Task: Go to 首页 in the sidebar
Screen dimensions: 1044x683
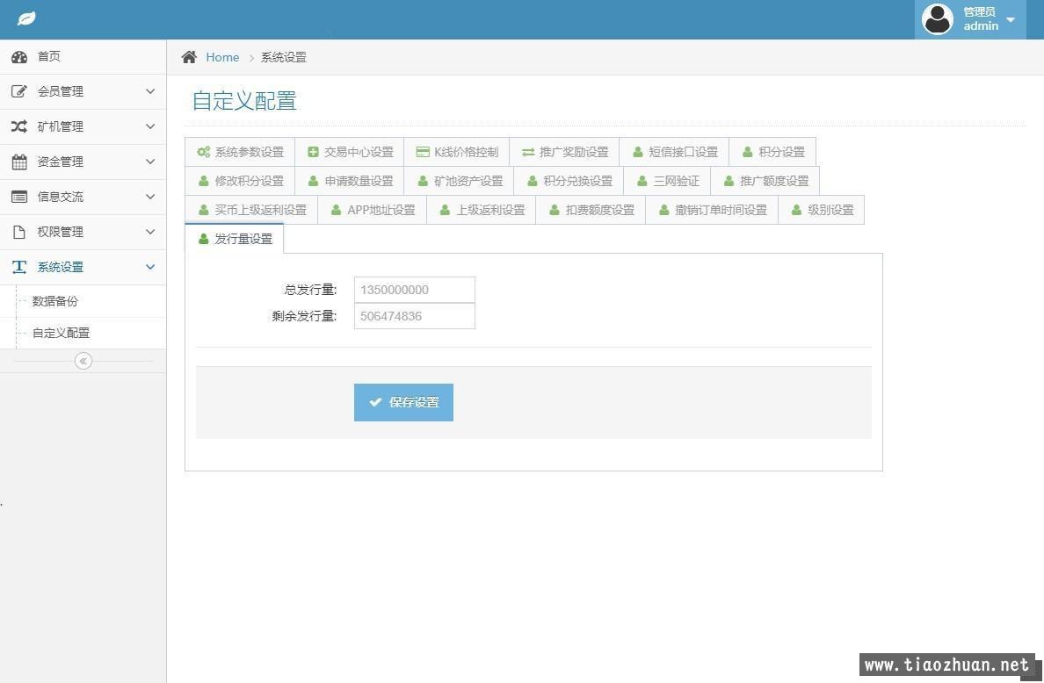Action: tap(83, 56)
